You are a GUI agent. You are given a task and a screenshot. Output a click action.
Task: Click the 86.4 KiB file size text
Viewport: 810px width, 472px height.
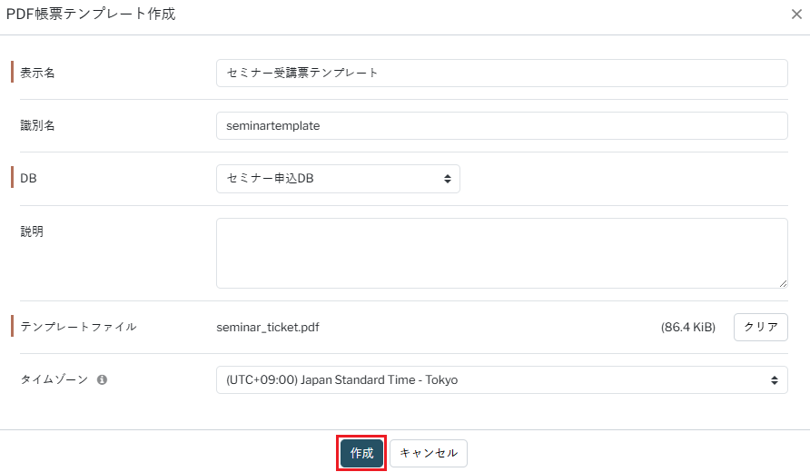[x=687, y=327]
